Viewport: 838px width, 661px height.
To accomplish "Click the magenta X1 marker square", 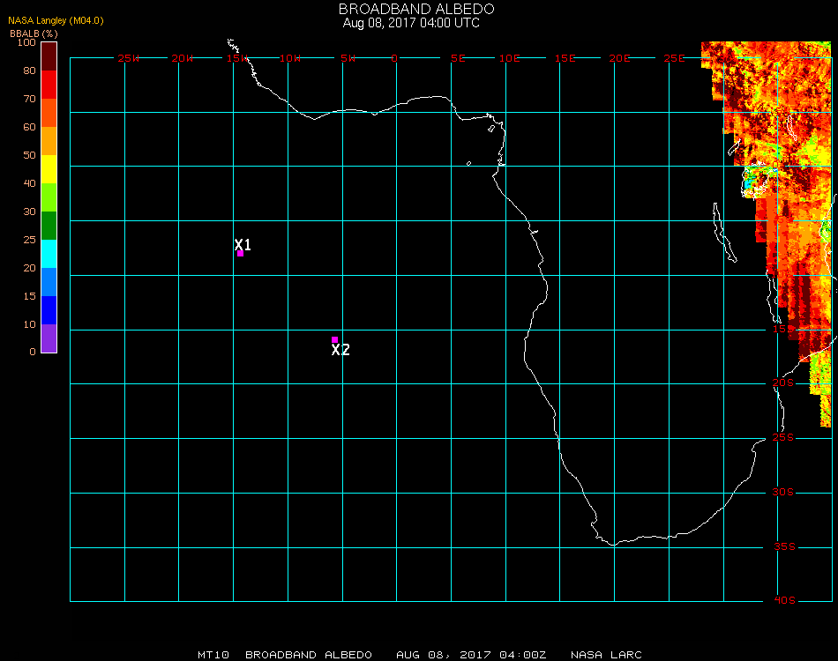I will point(240,254).
